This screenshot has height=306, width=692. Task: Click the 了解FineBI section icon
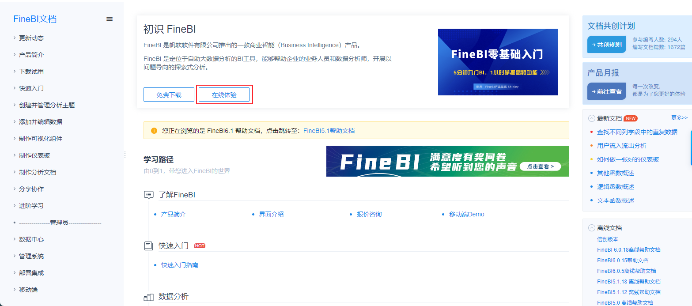pyautogui.click(x=149, y=195)
